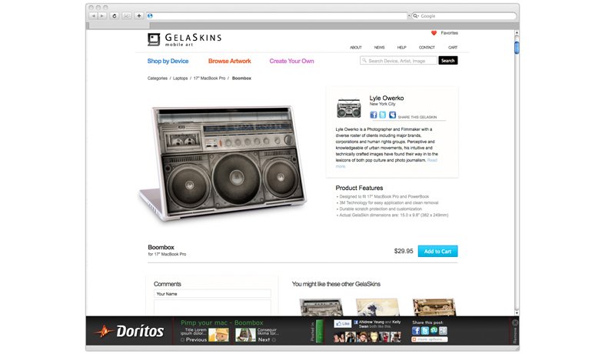615x354 pixels.
Task: Click the black Search button
Action: tap(448, 61)
